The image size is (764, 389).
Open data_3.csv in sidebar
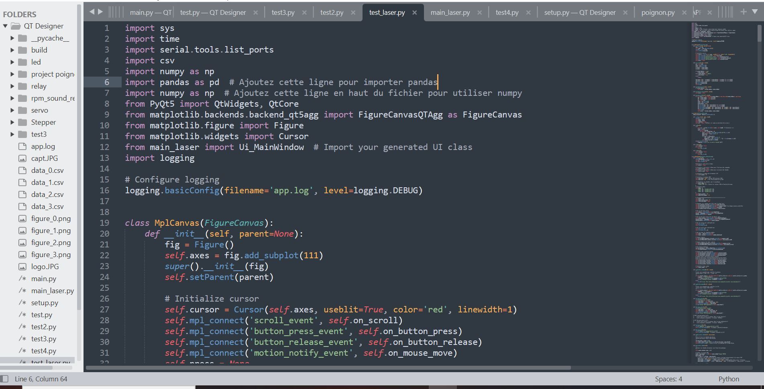[x=47, y=207]
